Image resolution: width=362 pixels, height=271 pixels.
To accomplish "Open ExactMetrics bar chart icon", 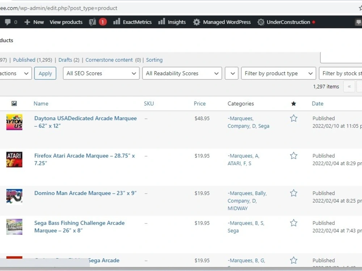I will [x=117, y=22].
